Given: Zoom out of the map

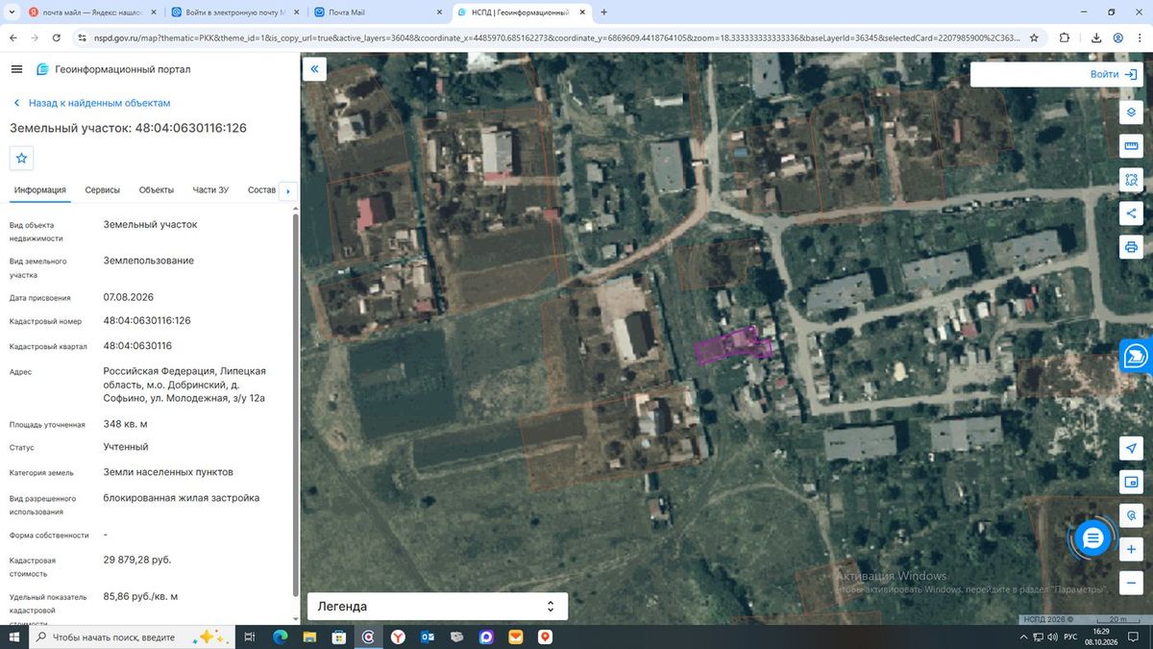Looking at the screenshot, I should 1131,583.
